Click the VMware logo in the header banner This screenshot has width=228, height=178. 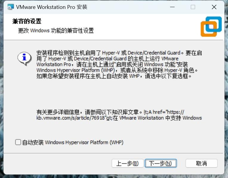click(211, 26)
